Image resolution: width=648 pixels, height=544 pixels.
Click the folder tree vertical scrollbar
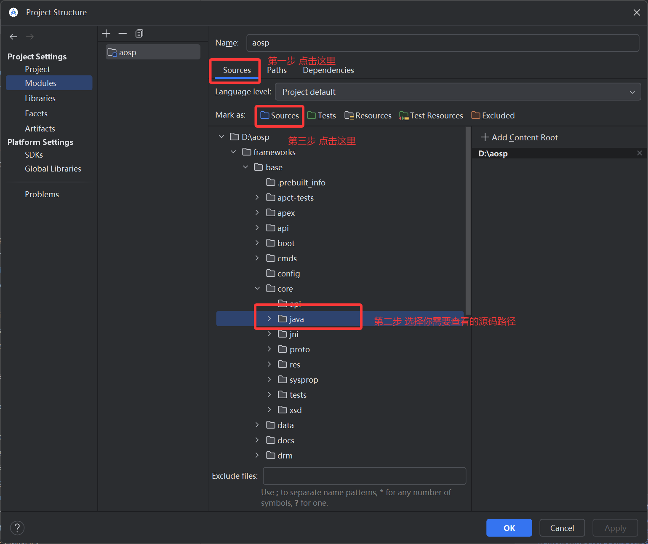468,221
